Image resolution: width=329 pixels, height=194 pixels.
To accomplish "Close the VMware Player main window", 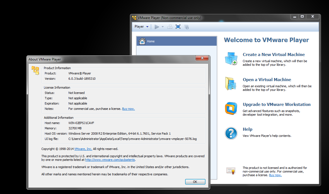I will tap(313, 16).
